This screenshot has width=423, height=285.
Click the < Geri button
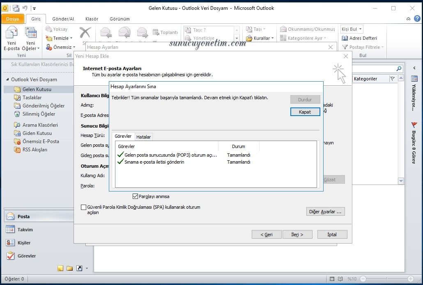coord(267,235)
